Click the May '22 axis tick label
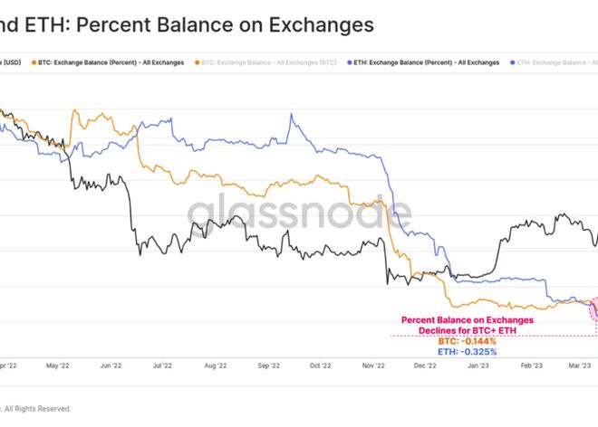 pyautogui.click(x=56, y=366)
